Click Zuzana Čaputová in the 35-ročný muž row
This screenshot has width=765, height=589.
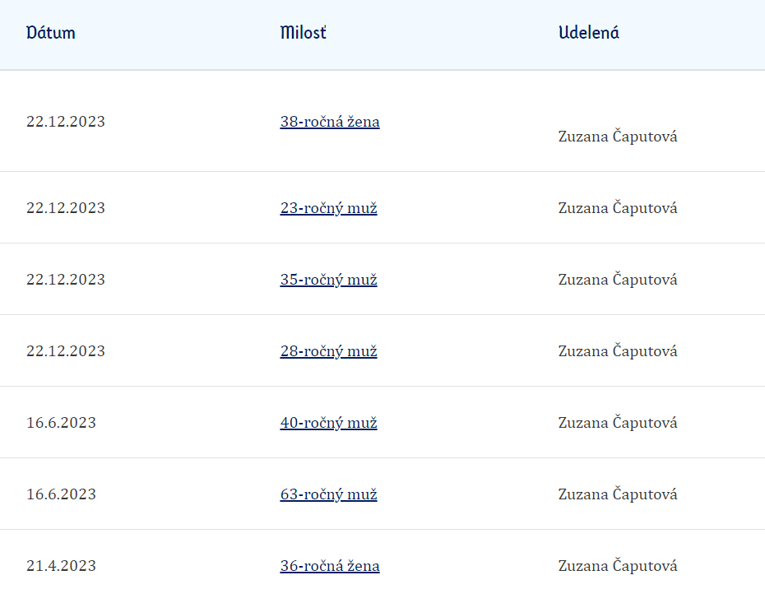(618, 280)
